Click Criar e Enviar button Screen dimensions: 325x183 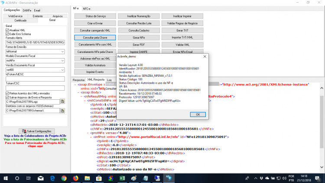(95, 23)
